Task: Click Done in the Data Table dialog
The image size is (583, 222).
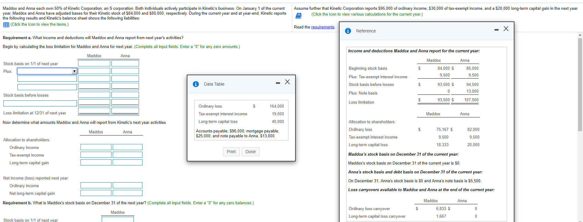Action: coord(250,152)
